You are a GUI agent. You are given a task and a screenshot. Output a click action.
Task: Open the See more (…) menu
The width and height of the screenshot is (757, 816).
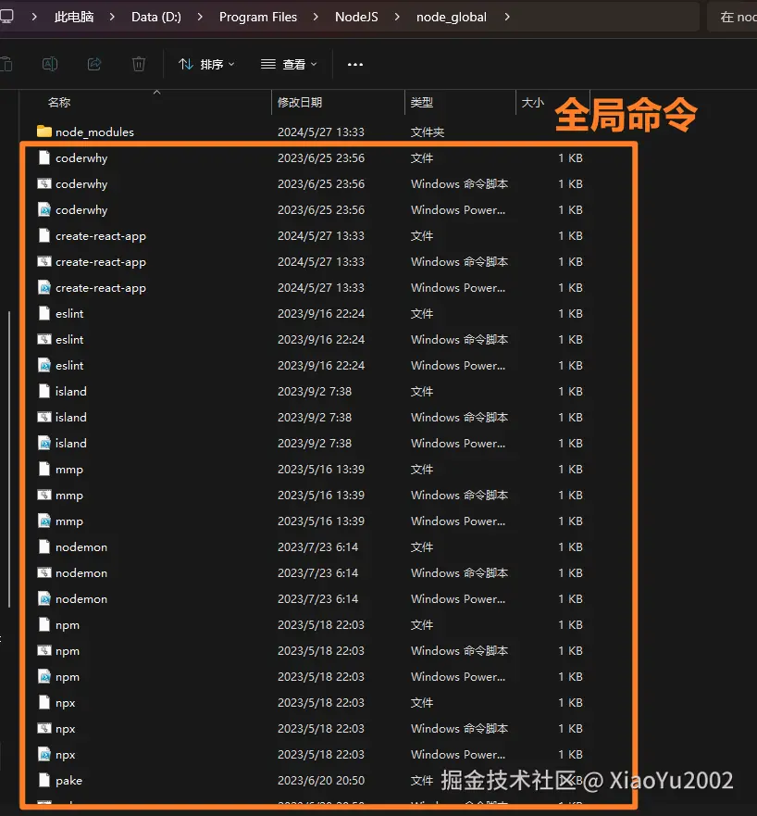(354, 64)
